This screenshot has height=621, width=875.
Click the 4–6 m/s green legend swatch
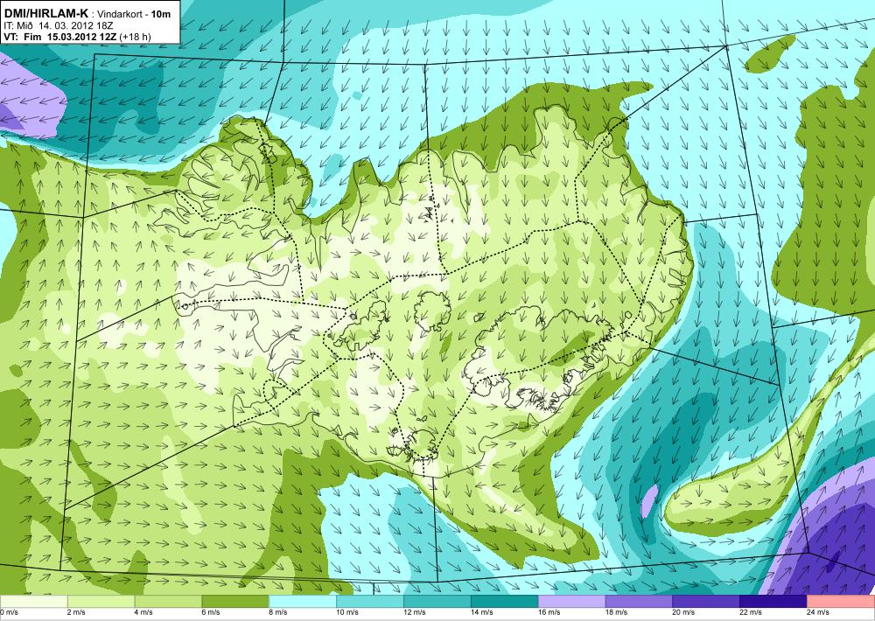point(169,602)
